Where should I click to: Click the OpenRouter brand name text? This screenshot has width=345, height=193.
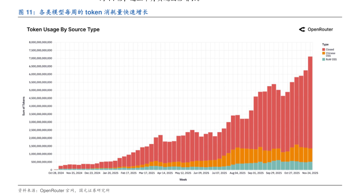(x=320, y=29)
